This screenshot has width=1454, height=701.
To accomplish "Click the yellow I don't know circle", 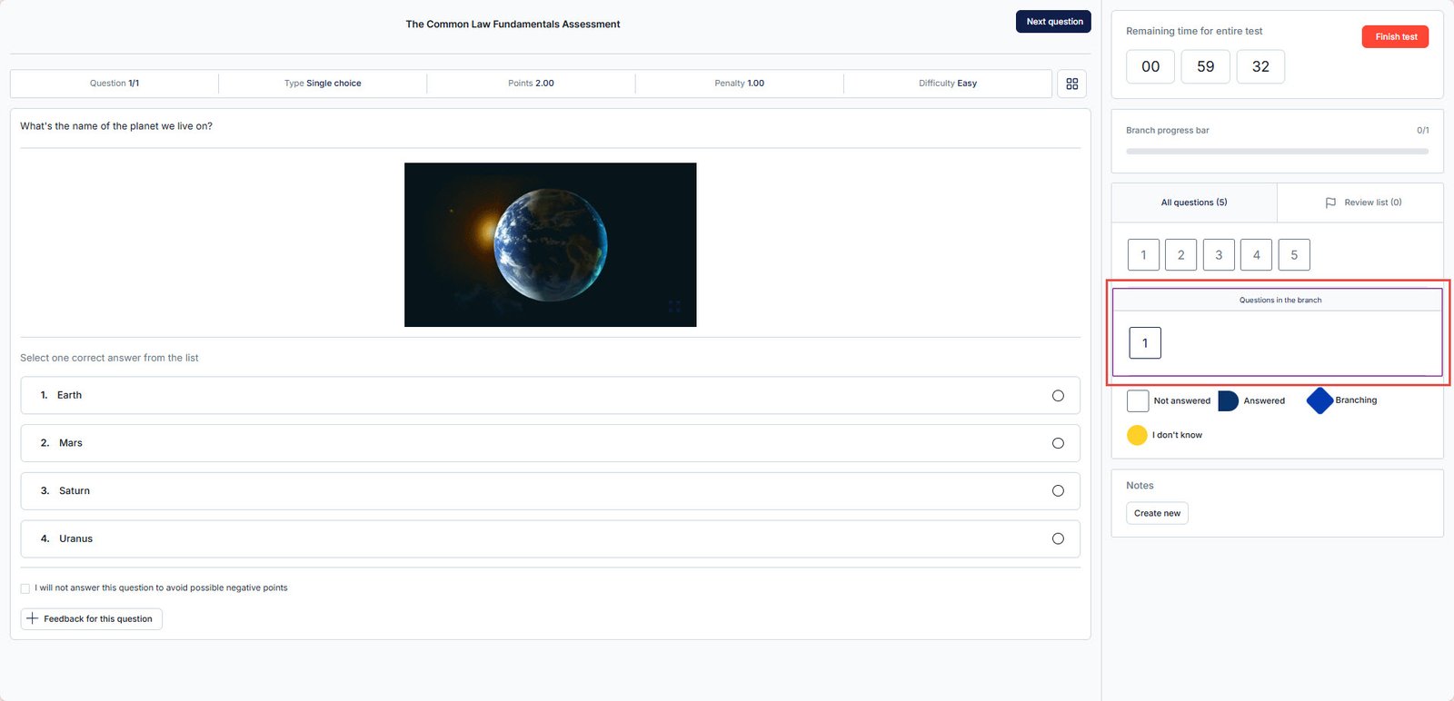I will tap(1137, 435).
